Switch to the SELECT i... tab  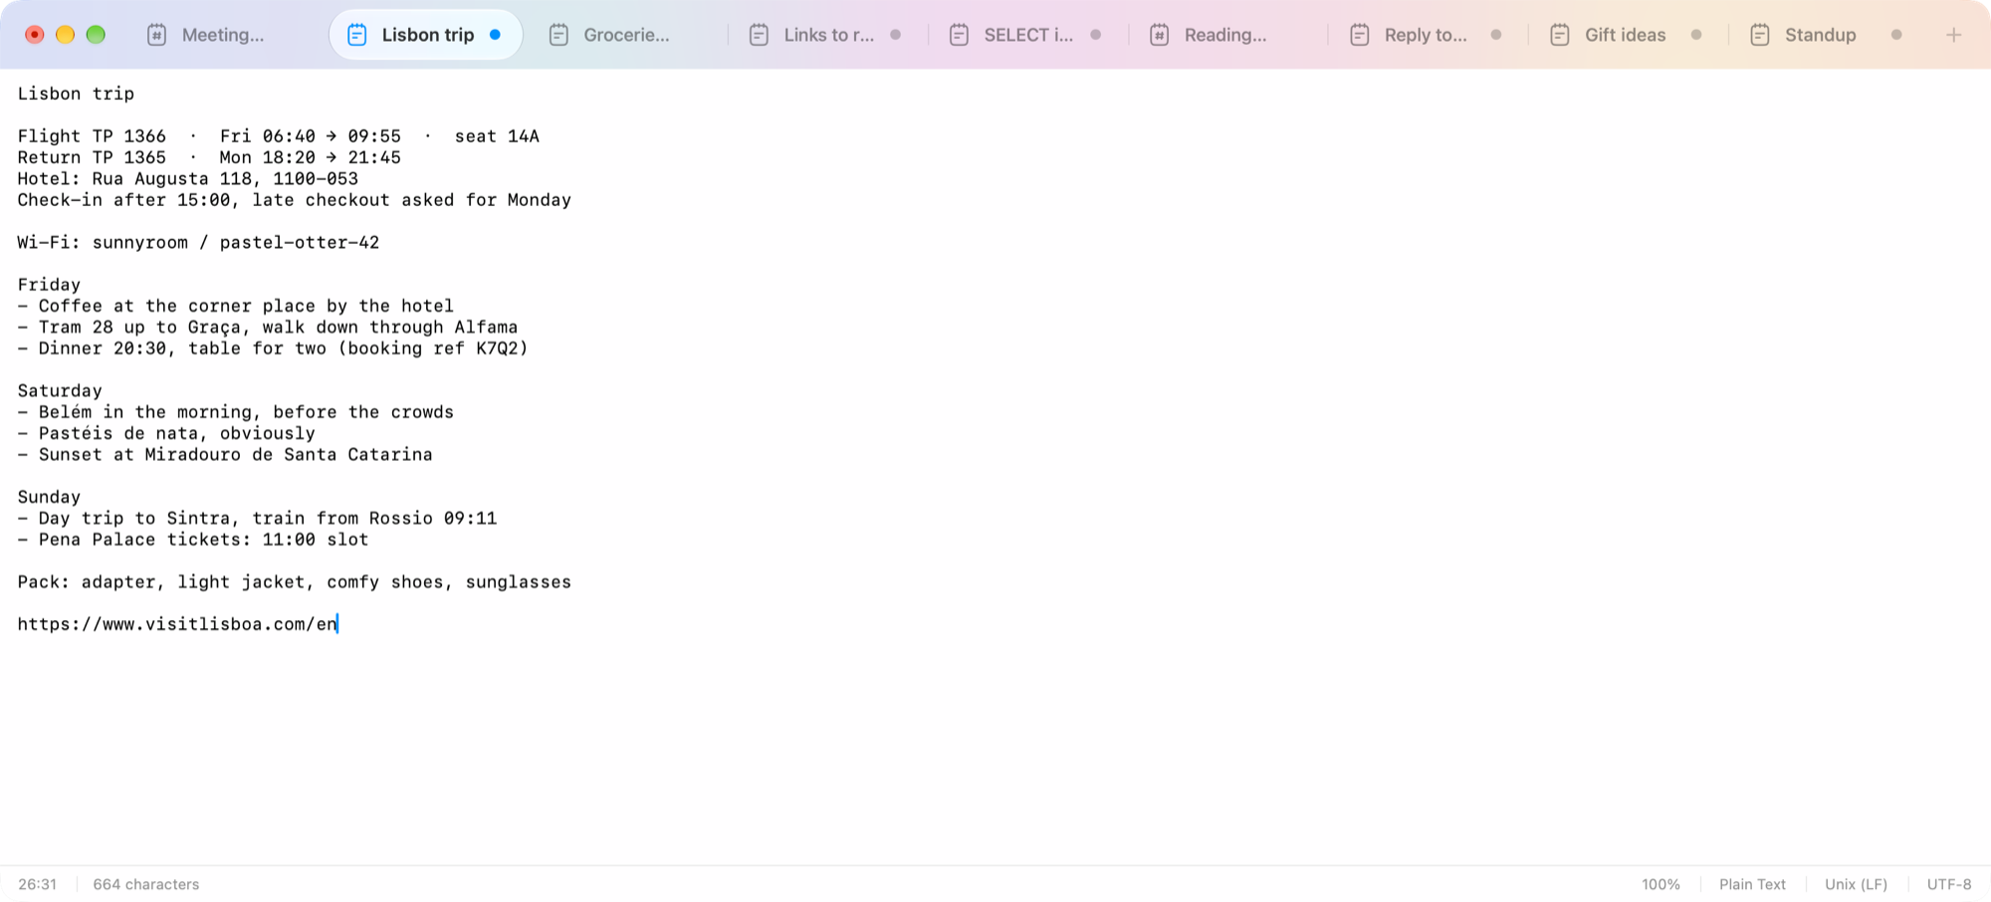pyautogui.click(x=1026, y=35)
